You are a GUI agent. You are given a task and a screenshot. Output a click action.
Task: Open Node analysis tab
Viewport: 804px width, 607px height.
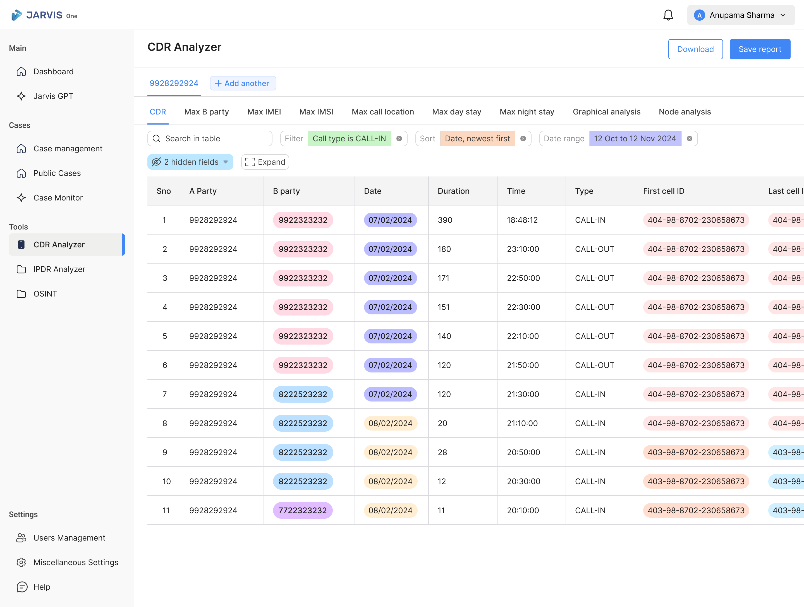(685, 112)
